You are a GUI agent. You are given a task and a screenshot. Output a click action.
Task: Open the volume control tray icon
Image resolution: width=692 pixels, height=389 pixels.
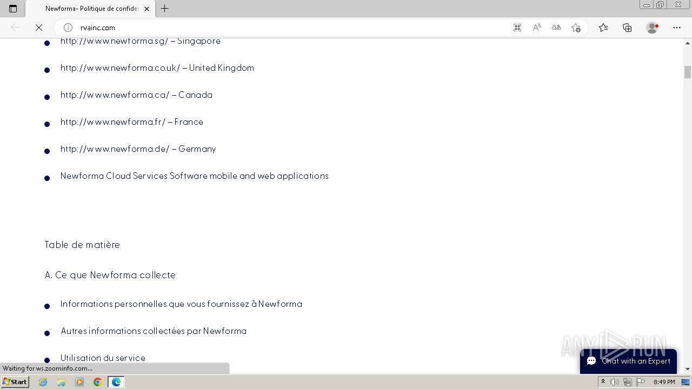(x=615, y=382)
